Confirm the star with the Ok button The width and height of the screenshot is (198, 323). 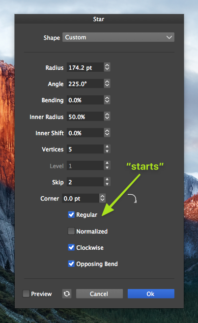pyautogui.click(x=151, y=294)
